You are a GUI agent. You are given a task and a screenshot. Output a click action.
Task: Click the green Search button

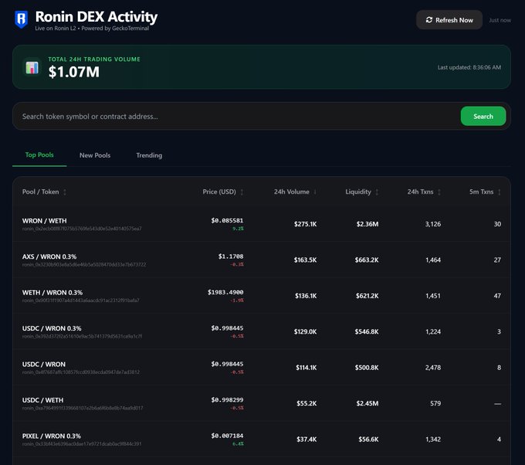click(483, 116)
